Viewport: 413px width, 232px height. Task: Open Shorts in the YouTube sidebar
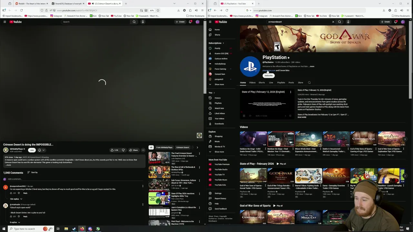tap(217, 35)
